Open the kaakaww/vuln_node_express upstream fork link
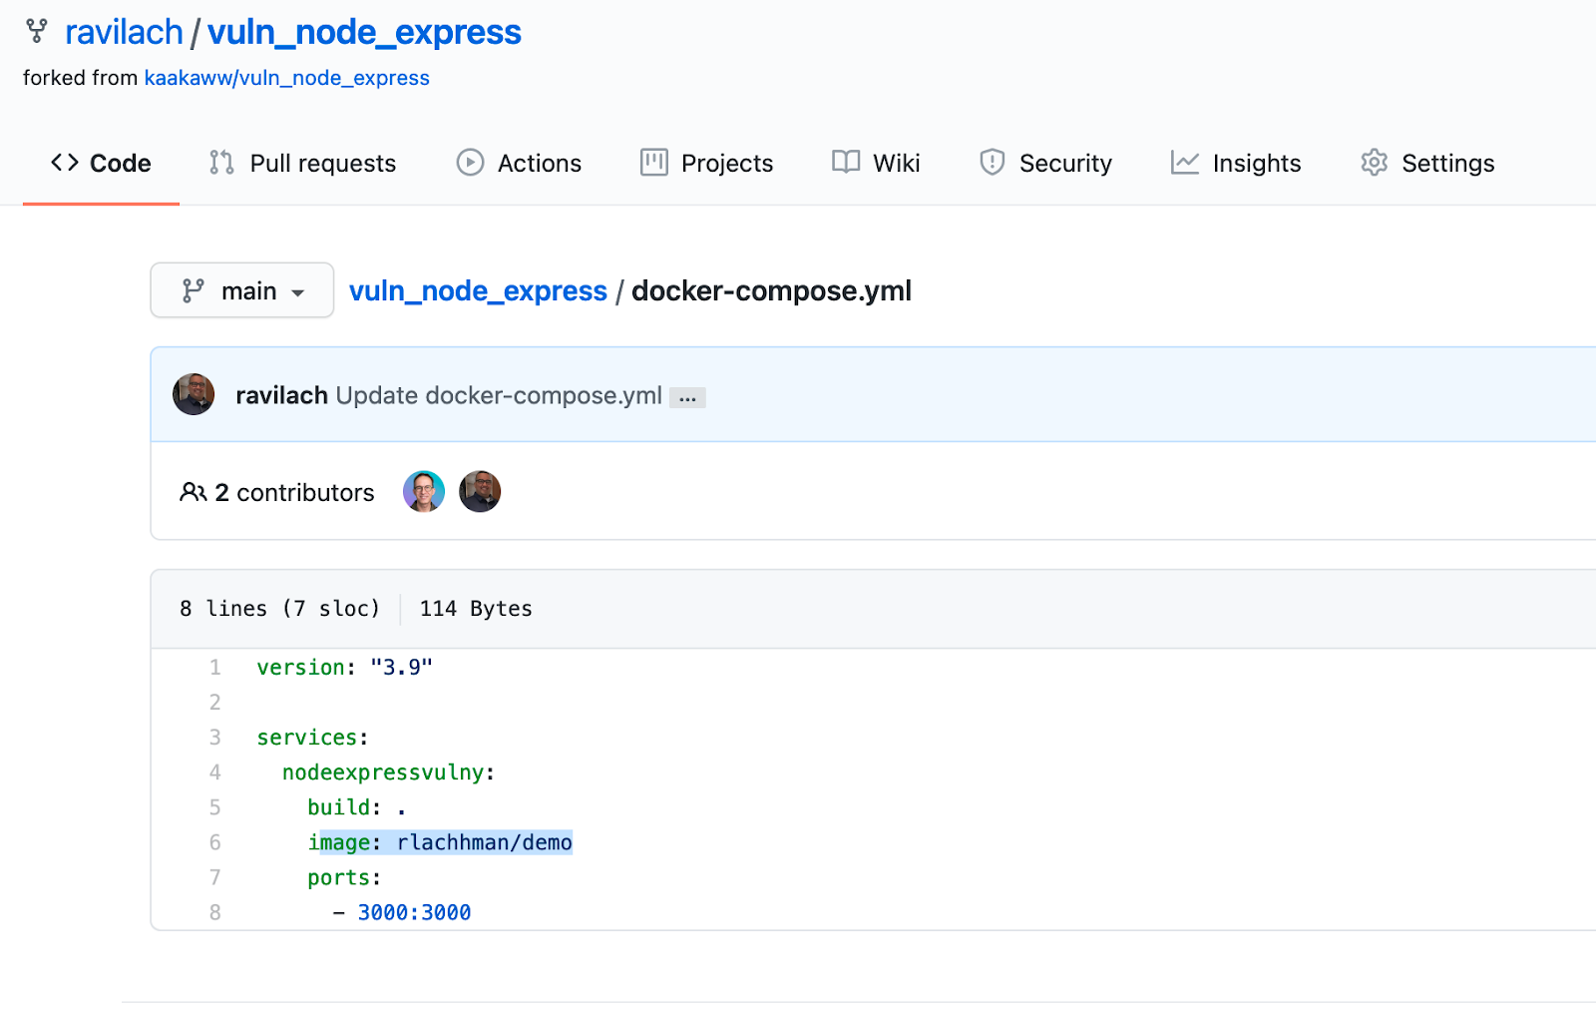Screen dimensions: 1596x1018 point(286,78)
